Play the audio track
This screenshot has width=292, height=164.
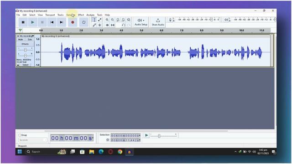[x=32, y=22]
